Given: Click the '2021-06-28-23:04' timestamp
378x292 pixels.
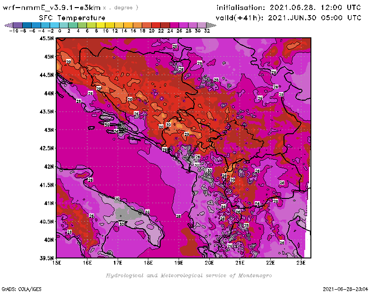Looking at the screenshot, I should (345, 289).
